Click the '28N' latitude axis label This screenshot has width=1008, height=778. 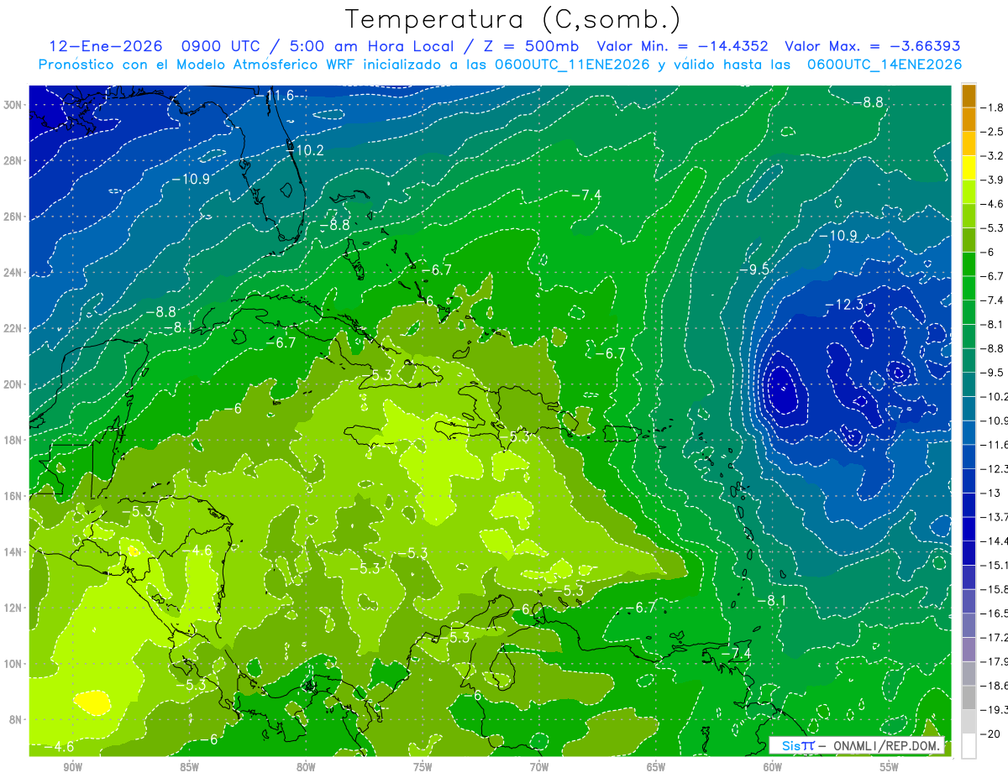[13, 160]
